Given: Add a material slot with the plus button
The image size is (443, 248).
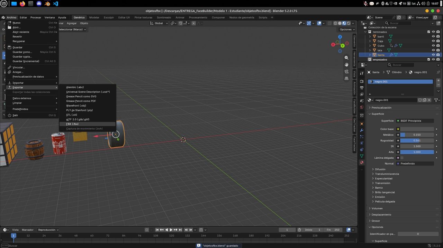Looking at the screenshot, I should [x=439, y=80].
